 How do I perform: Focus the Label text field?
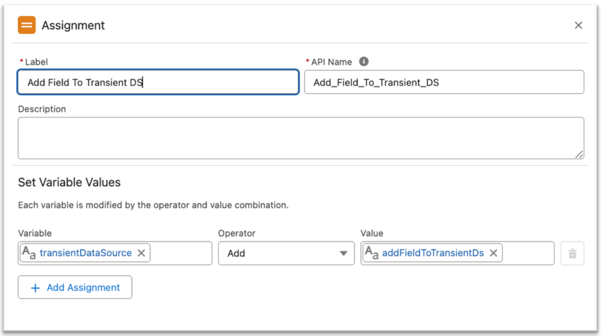point(158,82)
